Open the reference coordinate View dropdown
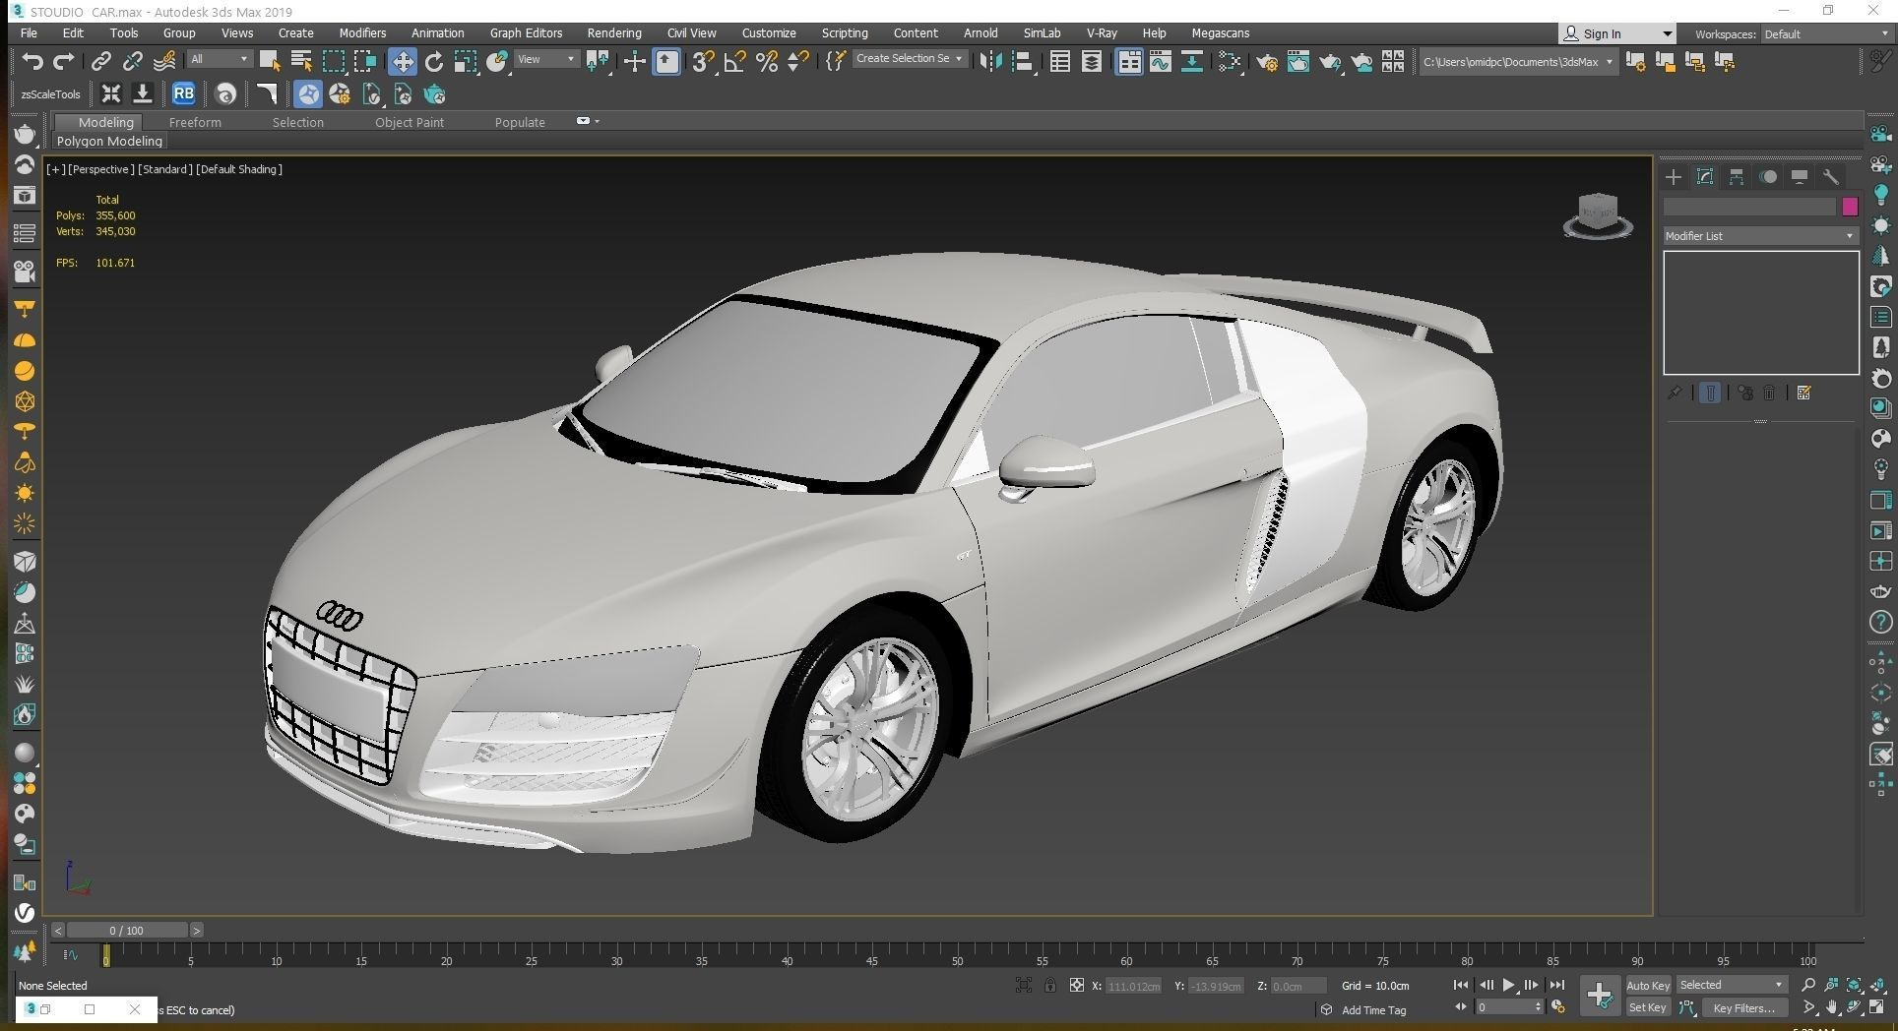This screenshot has height=1031, width=1898. 546,59
